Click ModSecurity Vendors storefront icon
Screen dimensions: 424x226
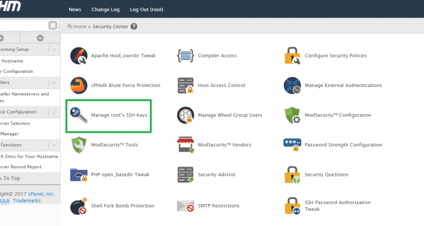(185, 145)
